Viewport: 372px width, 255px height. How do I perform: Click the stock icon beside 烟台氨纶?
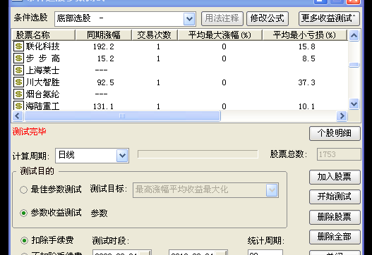tap(19, 94)
